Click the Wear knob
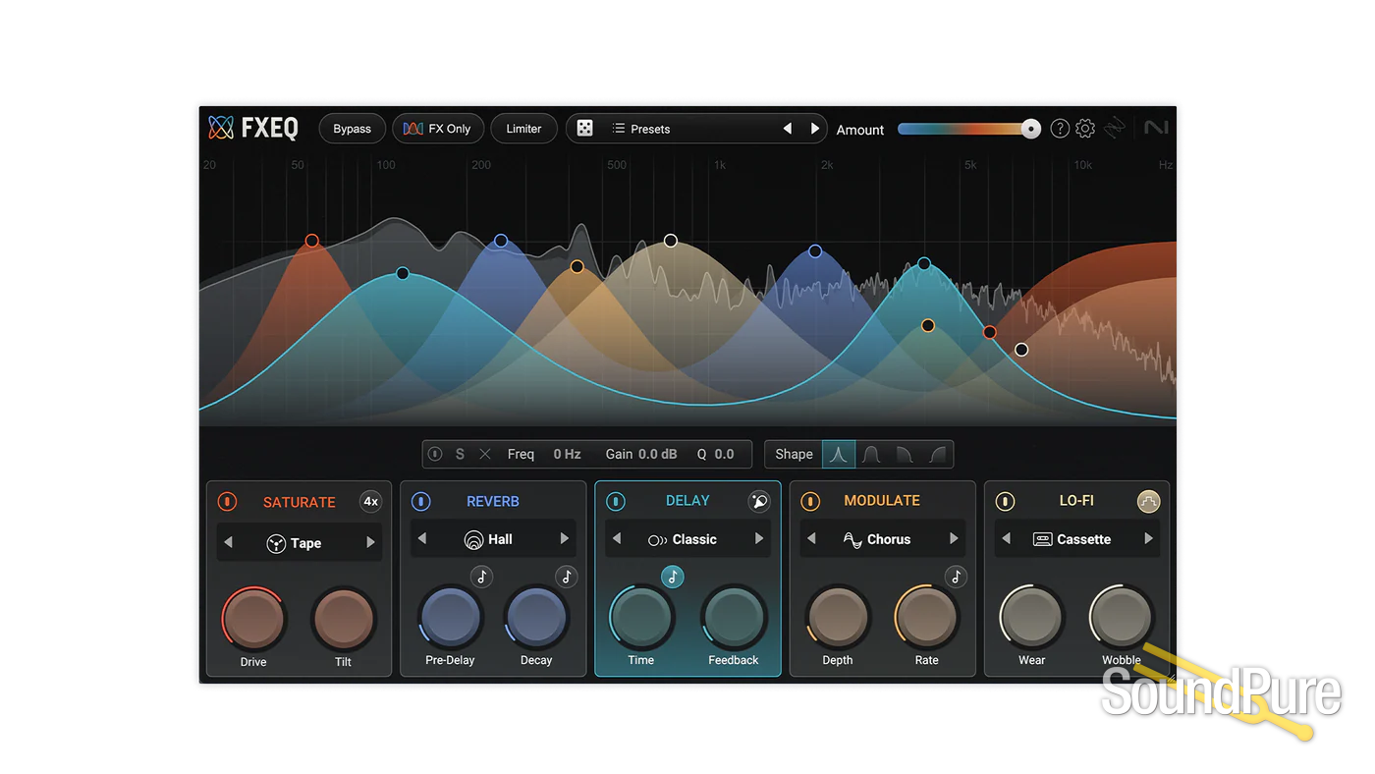The height and width of the screenshot is (774, 1375). tap(1031, 617)
